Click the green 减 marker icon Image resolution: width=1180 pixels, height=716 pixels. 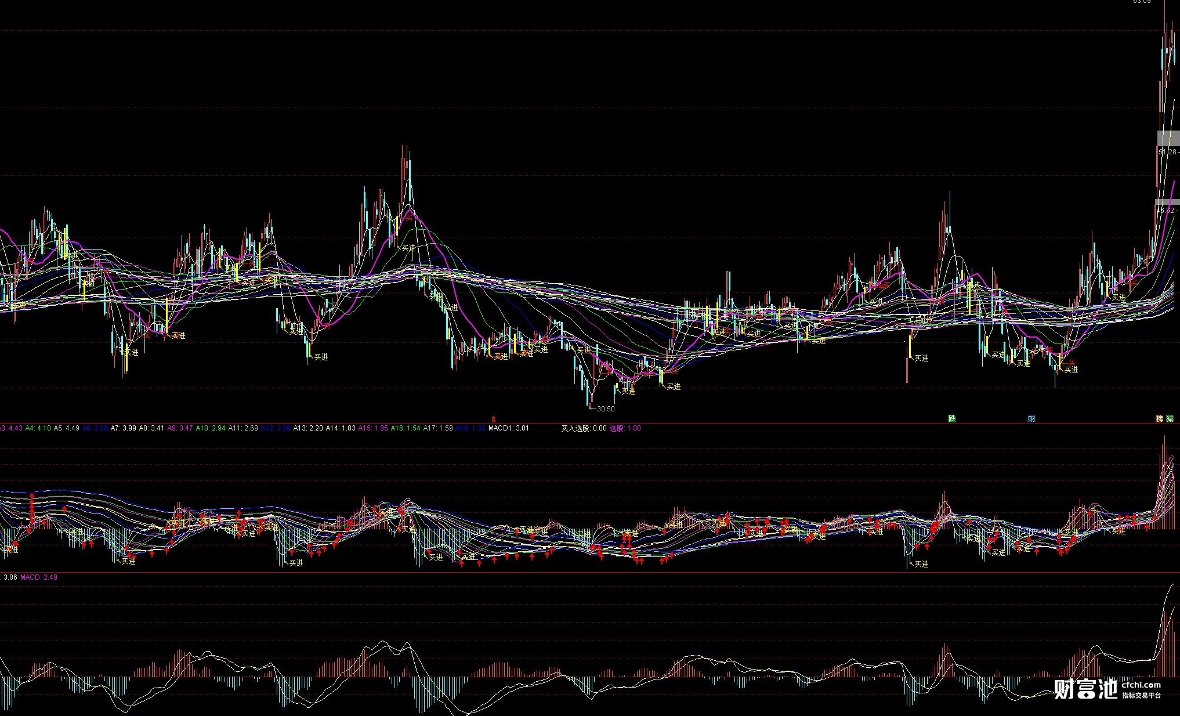pyautogui.click(x=1170, y=418)
